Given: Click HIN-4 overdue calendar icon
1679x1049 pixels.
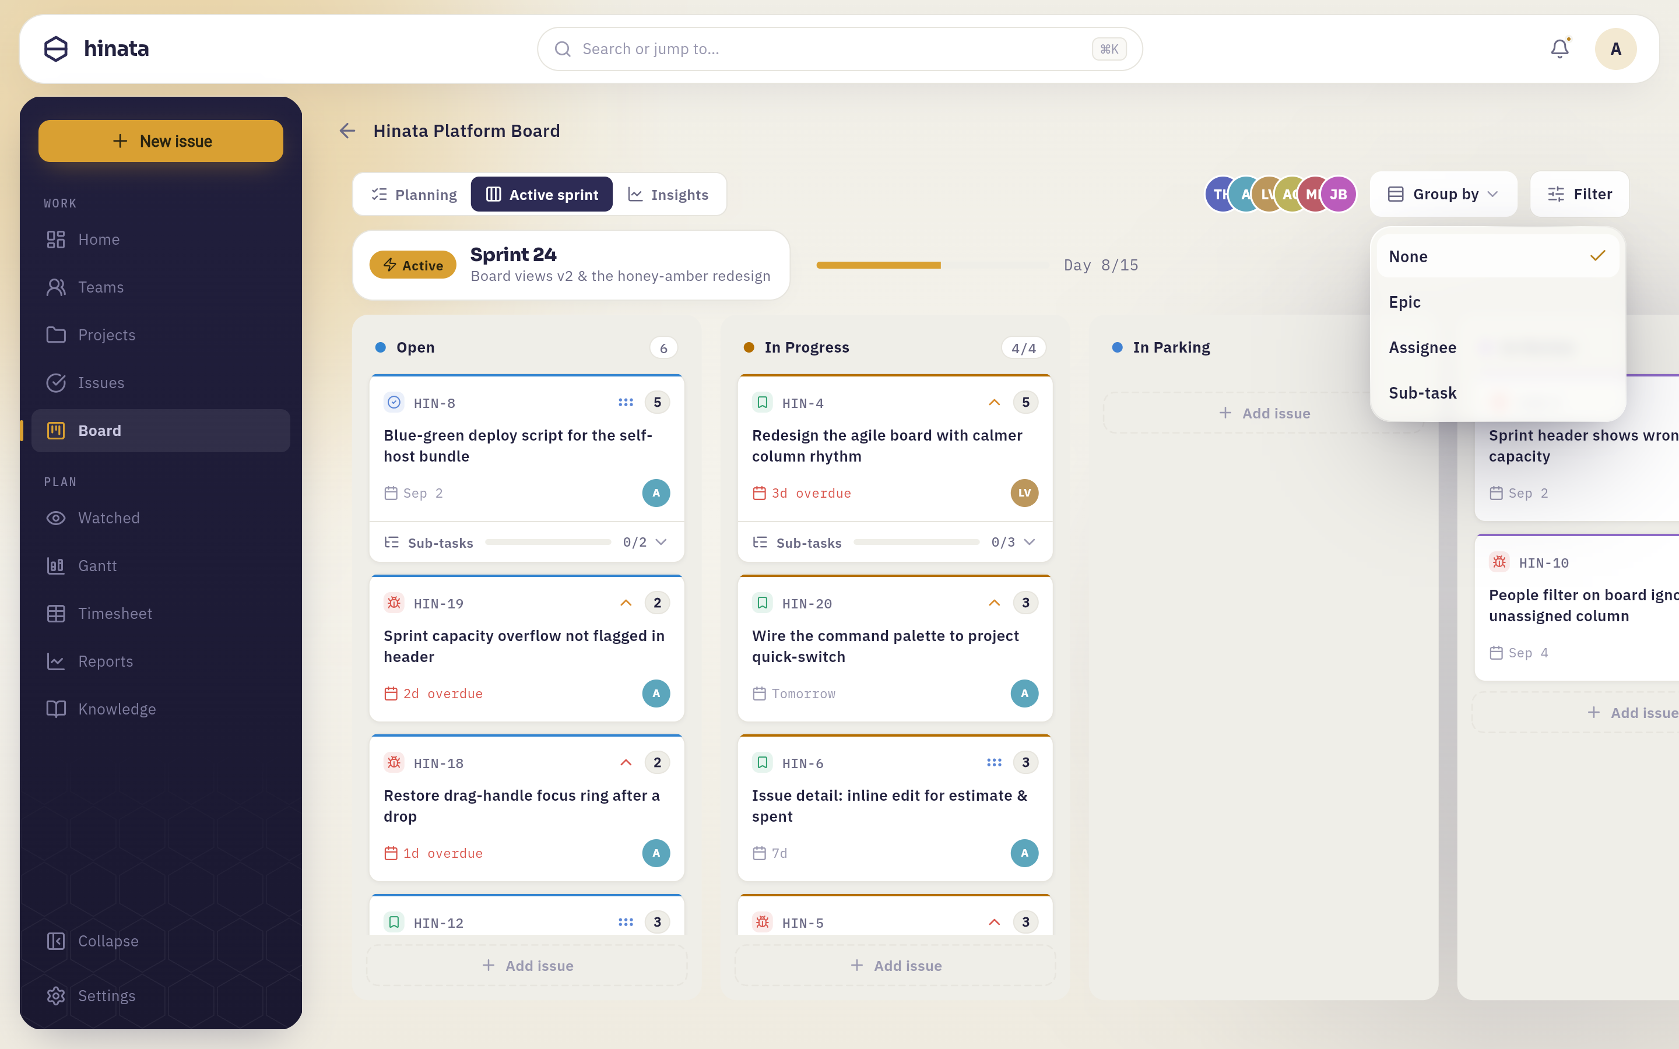Looking at the screenshot, I should click(759, 493).
